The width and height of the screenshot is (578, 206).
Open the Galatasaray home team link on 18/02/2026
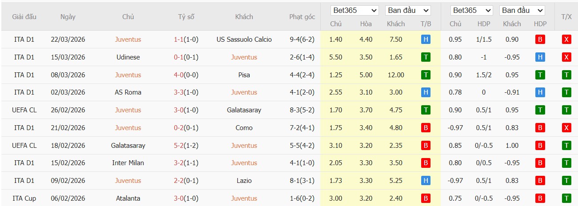[128, 146]
